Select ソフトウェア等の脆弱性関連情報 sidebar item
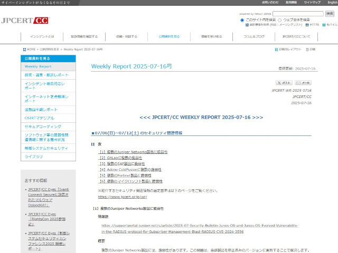The image size is (338, 253). click(48, 137)
